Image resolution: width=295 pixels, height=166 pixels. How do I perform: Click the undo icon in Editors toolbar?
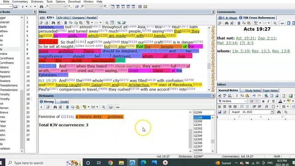pos(254,96)
